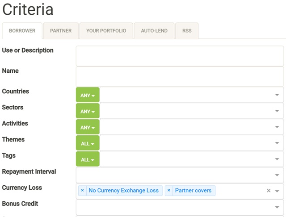Open the Tags dropdown arrow
286x217 pixels.
pyautogui.click(x=277, y=159)
